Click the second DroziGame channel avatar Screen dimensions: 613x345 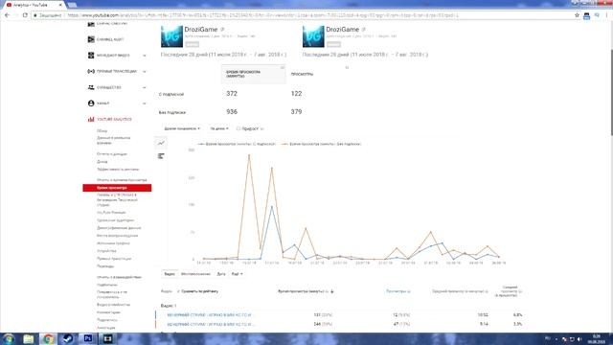313,36
